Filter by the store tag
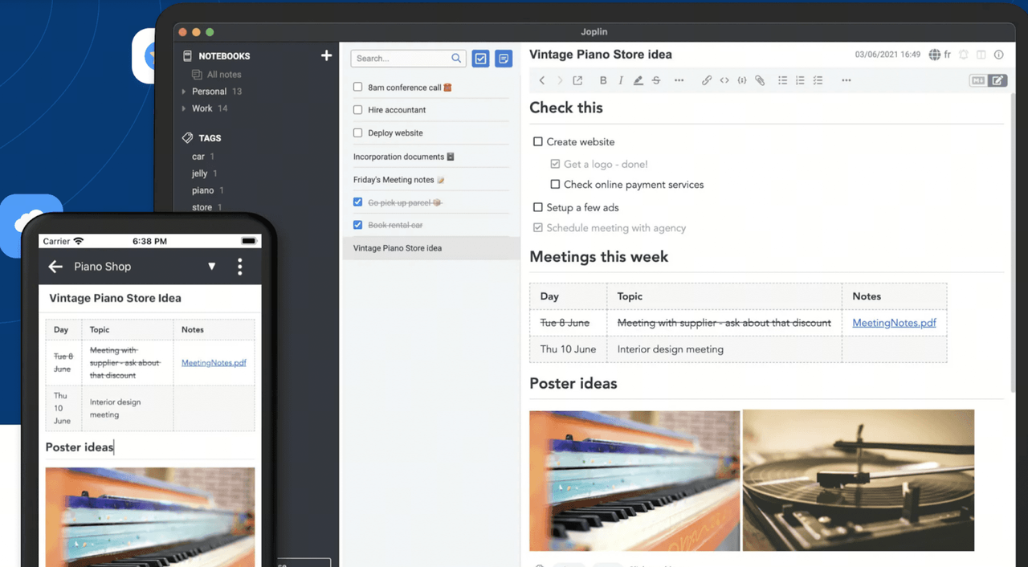The width and height of the screenshot is (1028, 567). click(x=202, y=207)
